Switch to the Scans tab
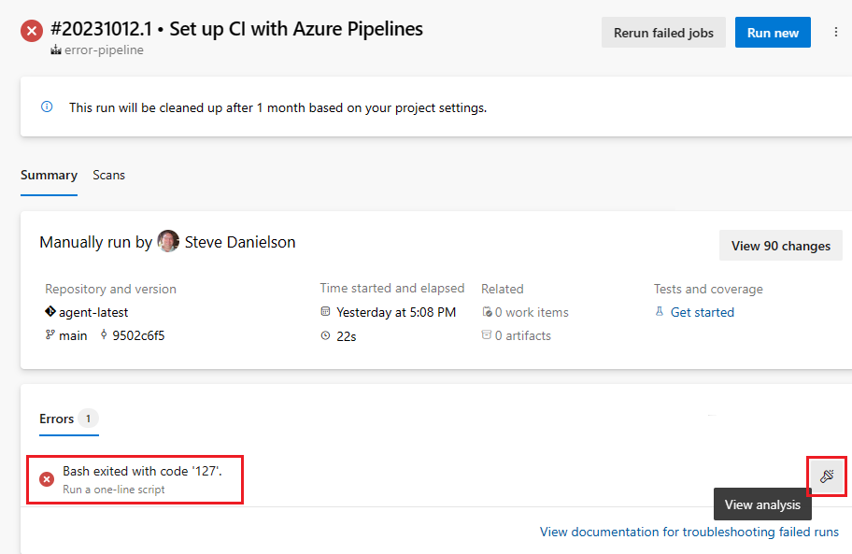Viewport: 852px width, 554px height. pos(108,175)
